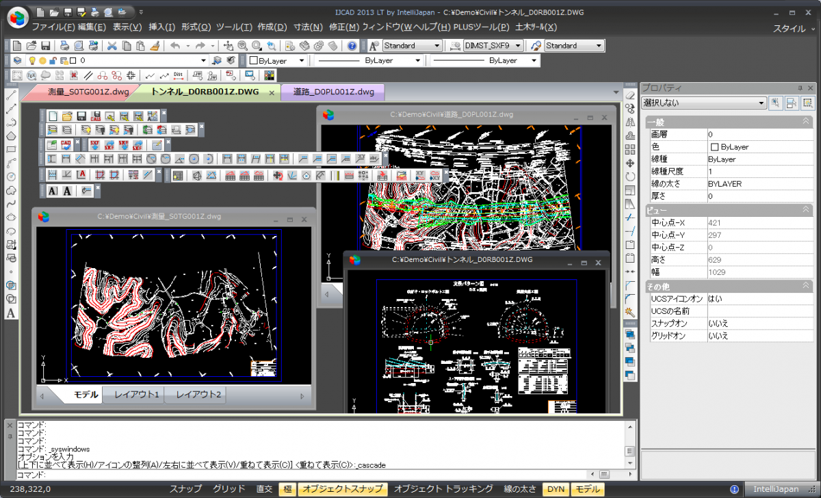Click the Redo arrow icon

pyautogui.click(x=200, y=46)
